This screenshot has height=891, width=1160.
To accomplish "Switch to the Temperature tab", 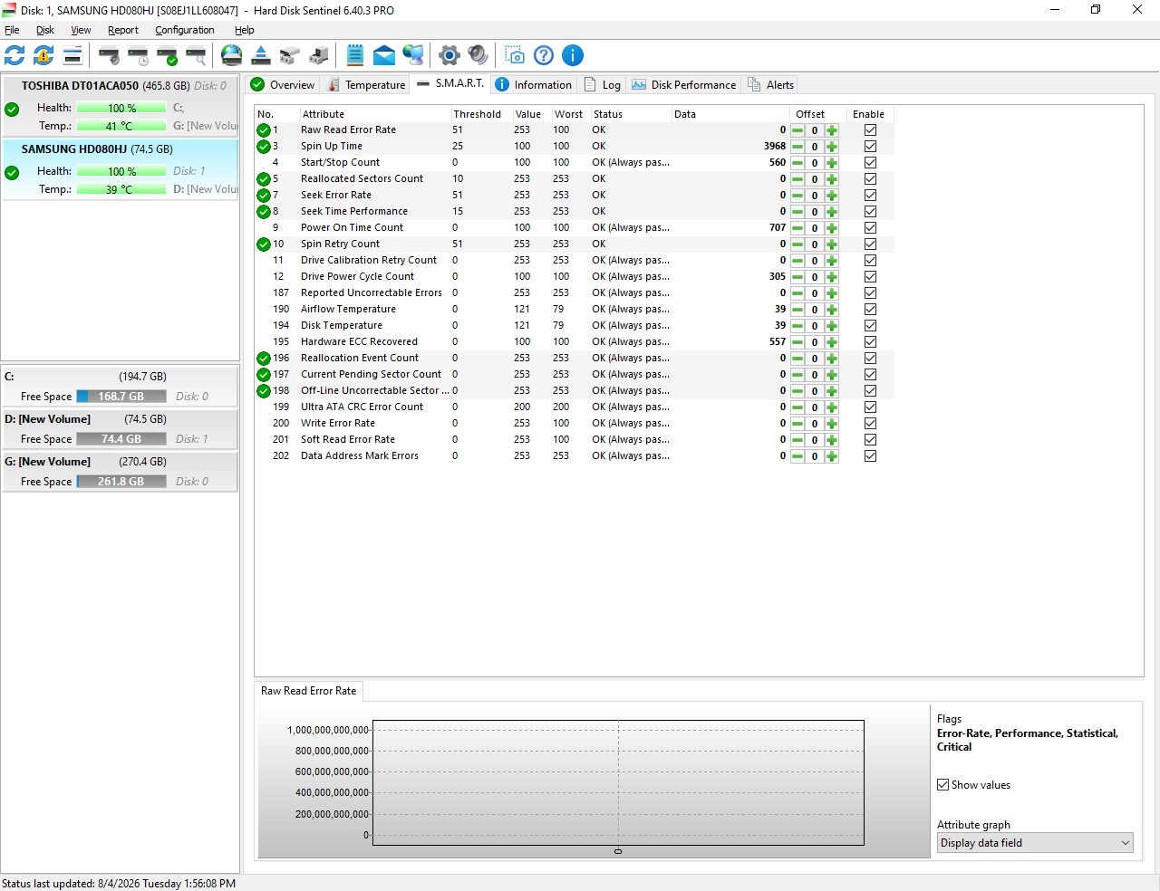I will [366, 84].
